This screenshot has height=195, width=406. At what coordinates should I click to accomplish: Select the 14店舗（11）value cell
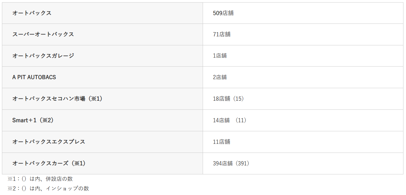point(229,120)
